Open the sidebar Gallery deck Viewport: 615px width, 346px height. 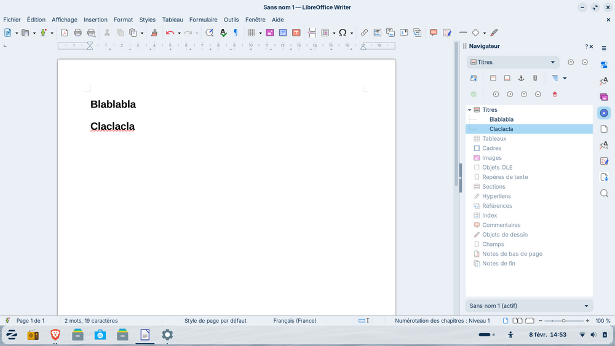pos(604,97)
